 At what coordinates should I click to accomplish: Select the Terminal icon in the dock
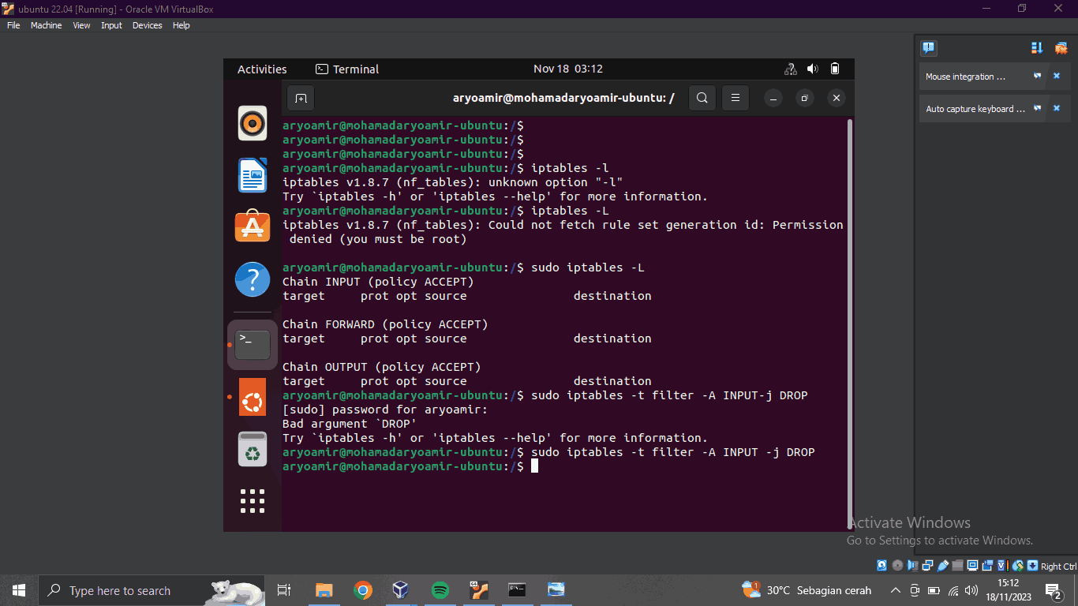pos(253,345)
